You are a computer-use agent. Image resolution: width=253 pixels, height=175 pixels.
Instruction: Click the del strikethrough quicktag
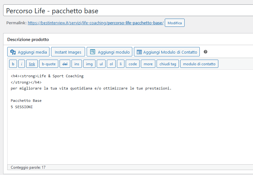[x=65, y=64]
